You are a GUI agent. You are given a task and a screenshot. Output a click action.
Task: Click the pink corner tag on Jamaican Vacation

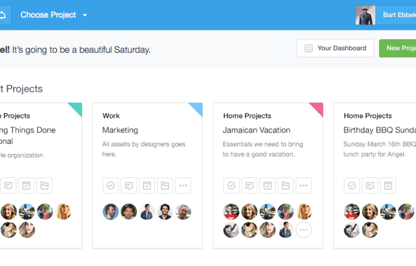tap(318, 108)
